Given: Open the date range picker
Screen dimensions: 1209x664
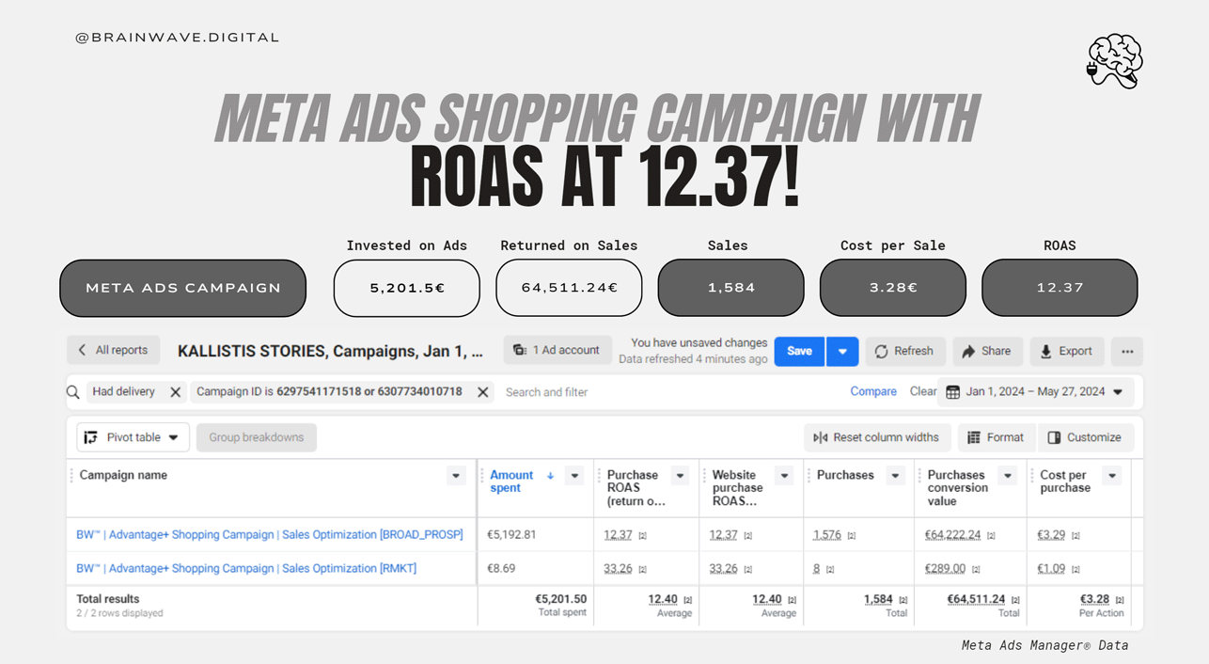Looking at the screenshot, I should pos(1034,392).
